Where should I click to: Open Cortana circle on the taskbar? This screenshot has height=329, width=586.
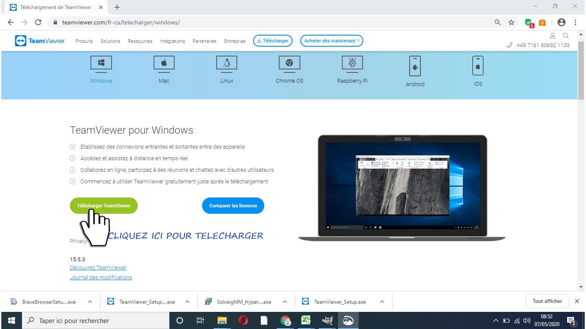(180, 320)
